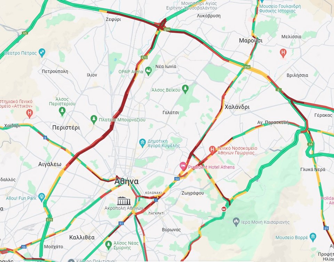Viewport: 334px width, 262px height.
Task: Select the OPAP Arena stadium pin
Action: click(149, 71)
